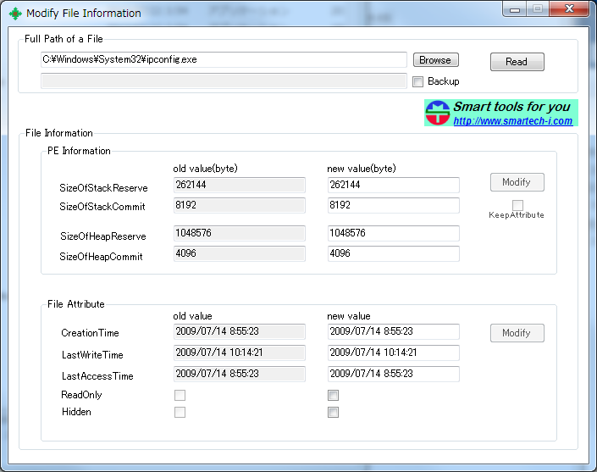The width and height of the screenshot is (597, 472).
Task: Click the Modify button for PE Information
Action: point(517,182)
